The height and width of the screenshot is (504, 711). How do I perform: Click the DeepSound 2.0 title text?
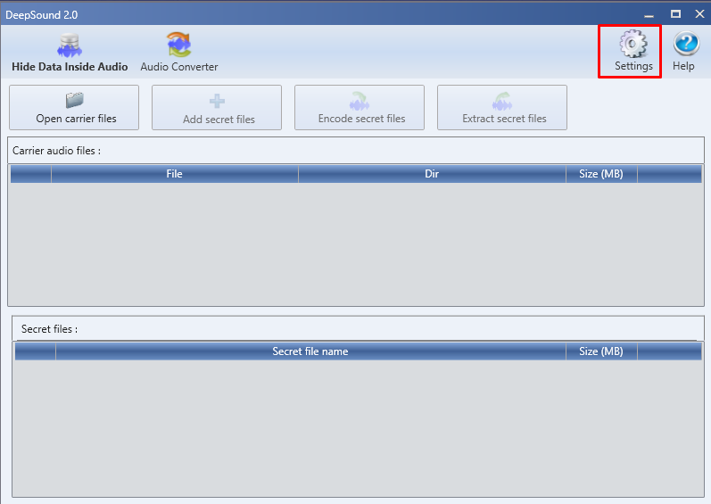point(42,15)
